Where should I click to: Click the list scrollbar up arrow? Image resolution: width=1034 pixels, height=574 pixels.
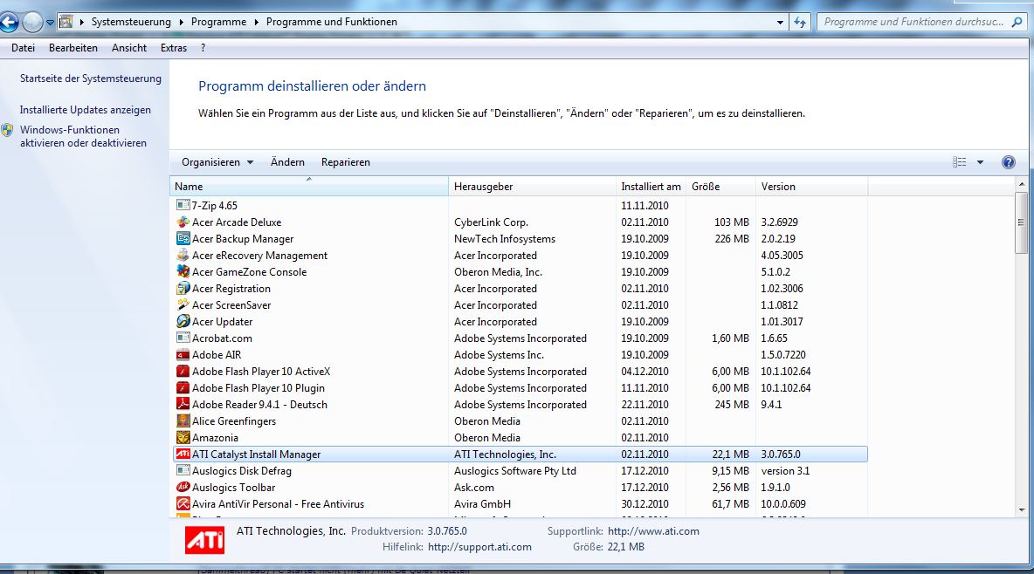click(x=1022, y=185)
